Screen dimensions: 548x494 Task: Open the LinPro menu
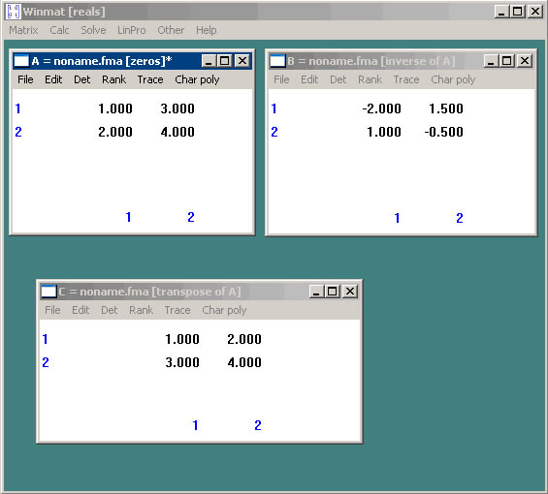pos(131,30)
